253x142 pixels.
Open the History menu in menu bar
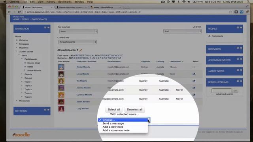click(51, 2)
